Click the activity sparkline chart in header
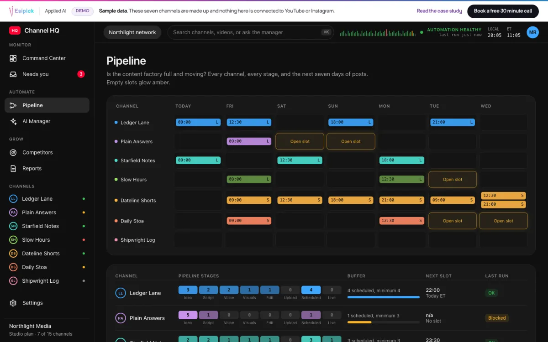 [378, 32]
